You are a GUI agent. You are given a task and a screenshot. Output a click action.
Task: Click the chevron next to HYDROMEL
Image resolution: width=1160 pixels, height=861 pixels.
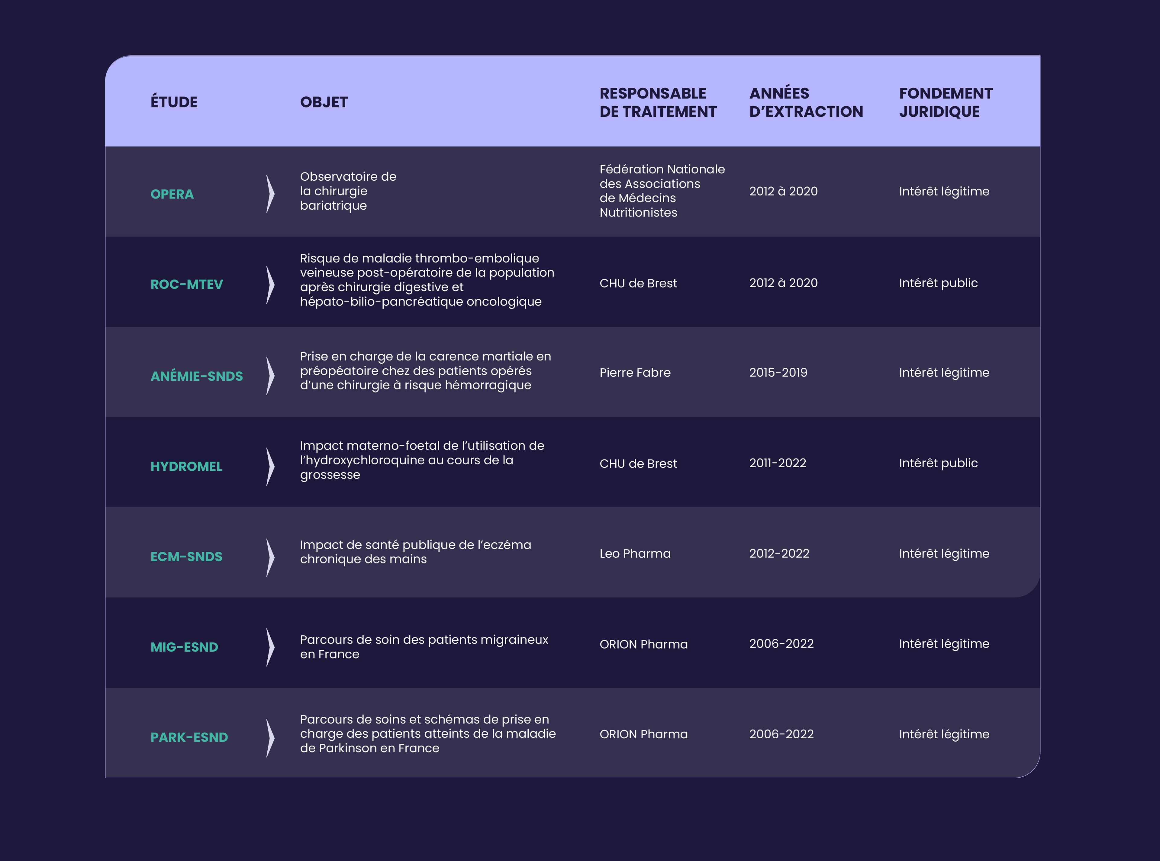tap(270, 466)
